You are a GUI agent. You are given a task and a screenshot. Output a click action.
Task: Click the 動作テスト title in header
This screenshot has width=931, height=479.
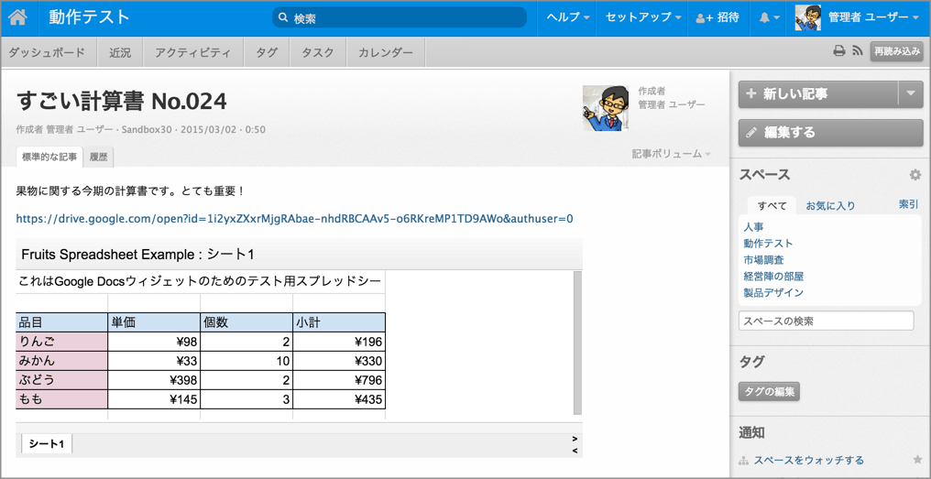(x=89, y=17)
